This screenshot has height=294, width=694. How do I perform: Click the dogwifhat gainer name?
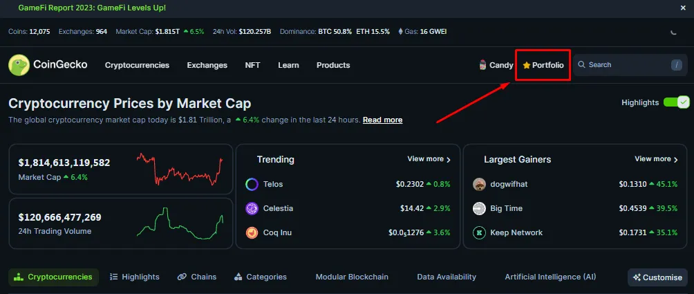[x=509, y=184]
